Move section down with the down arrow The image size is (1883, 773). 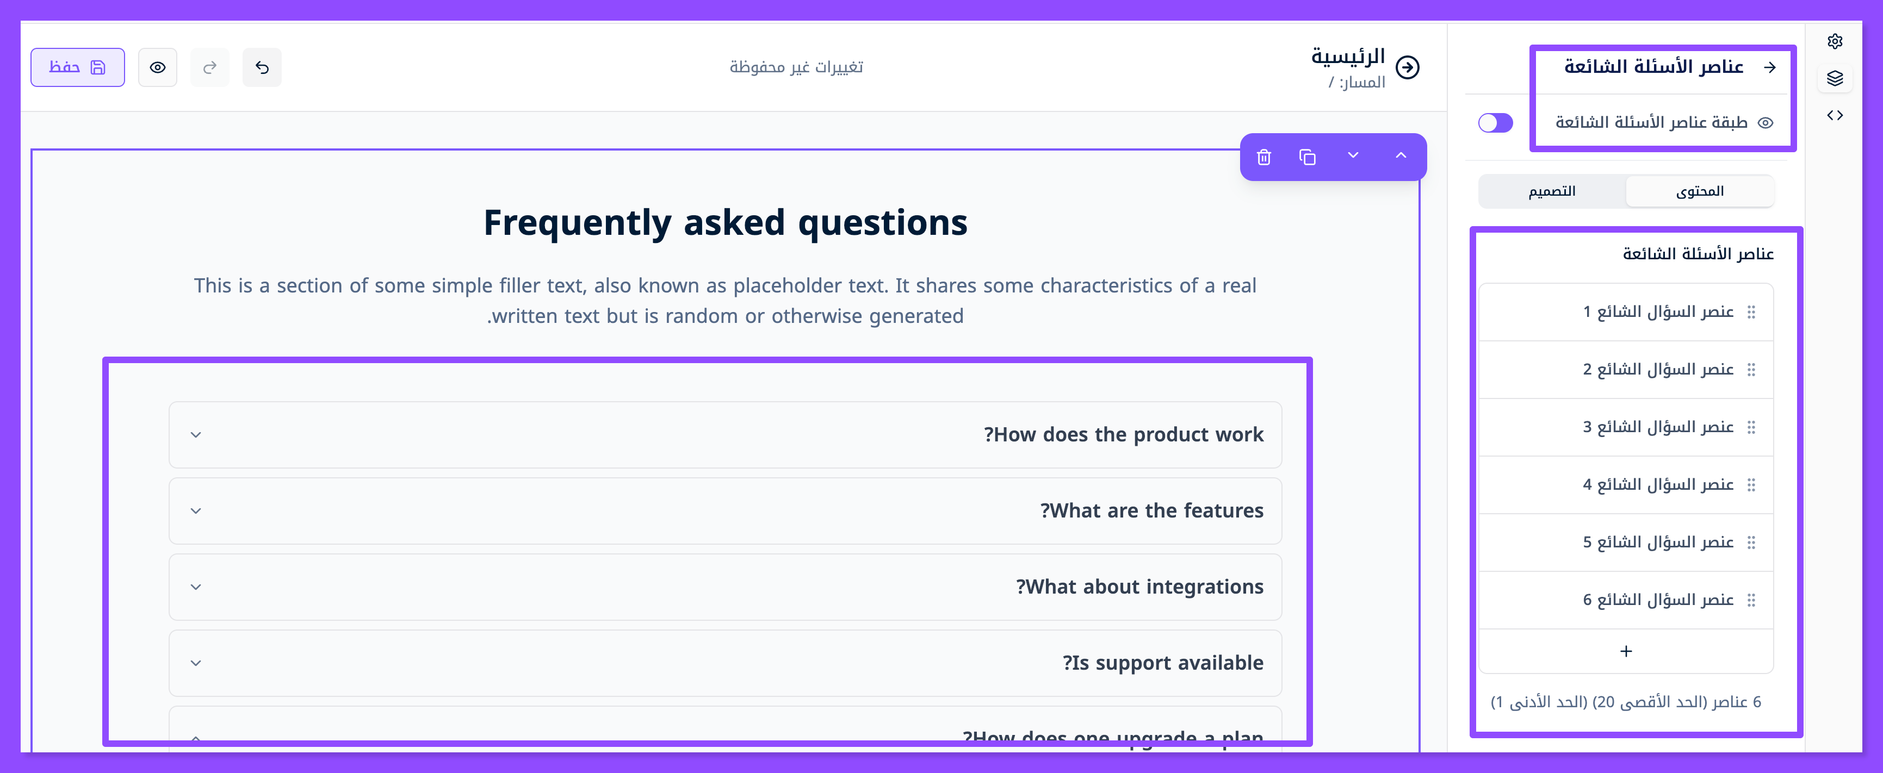click(1353, 155)
